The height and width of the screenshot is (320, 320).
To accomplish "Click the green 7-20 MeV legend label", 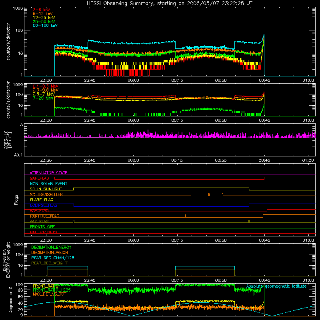I will tap(43, 98).
